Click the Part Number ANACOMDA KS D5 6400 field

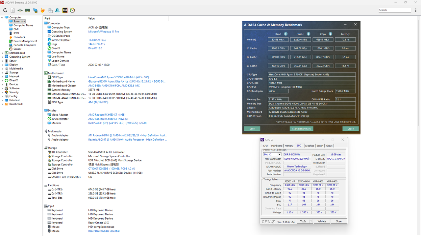[297, 170]
